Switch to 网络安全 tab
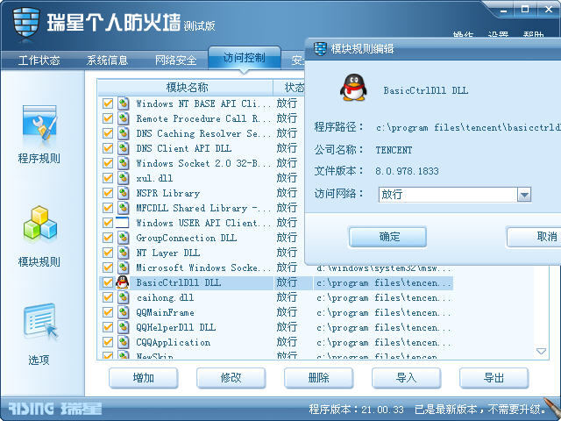This screenshot has height=421, width=561. tap(175, 61)
